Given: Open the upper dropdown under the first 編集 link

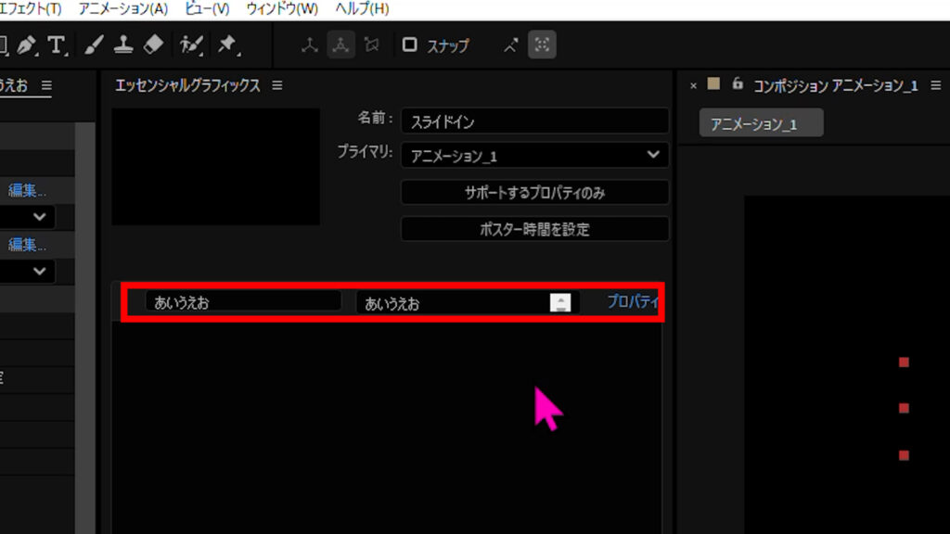Looking at the screenshot, I should pyautogui.click(x=27, y=217).
